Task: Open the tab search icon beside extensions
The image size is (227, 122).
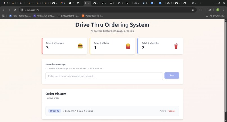Action: click(209, 10)
